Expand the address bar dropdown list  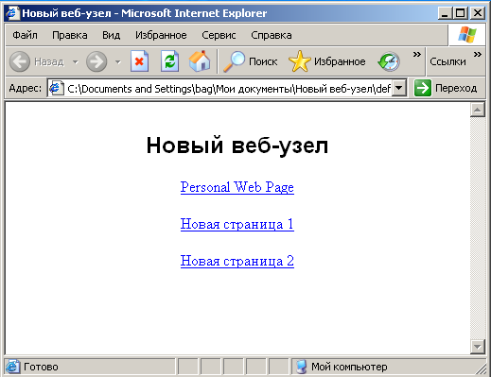coord(399,88)
